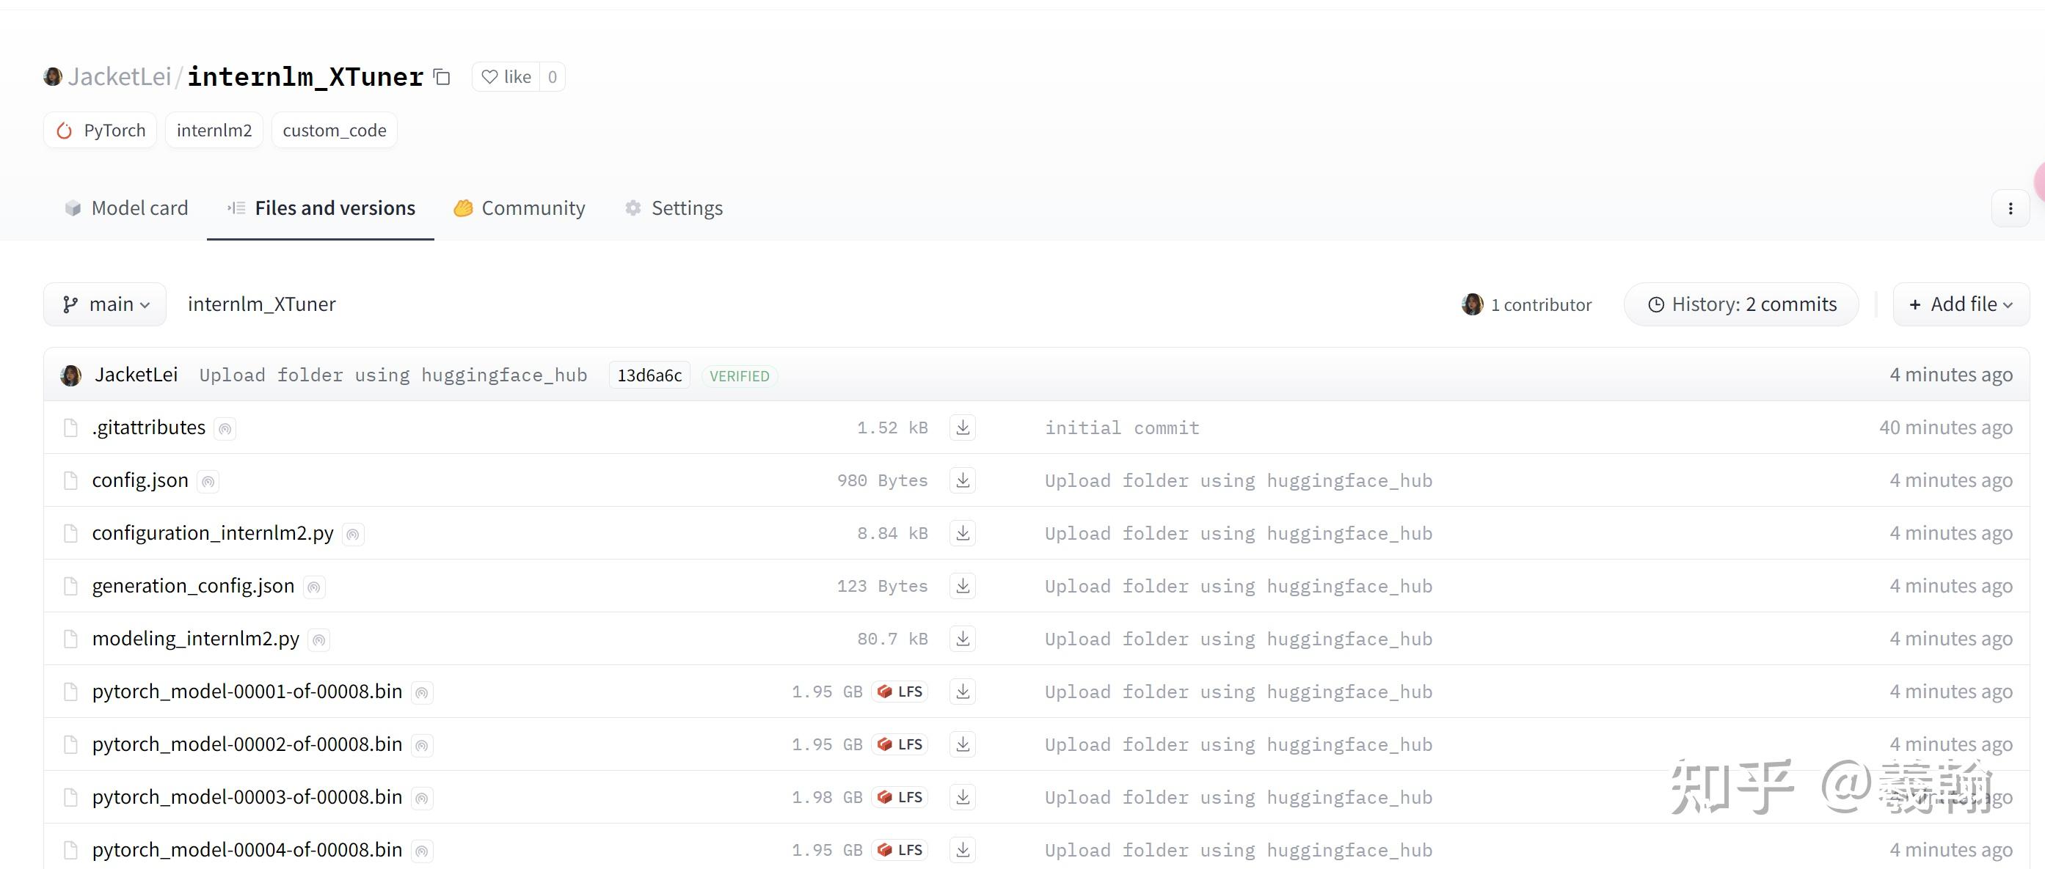The width and height of the screenshot is (2045, 869).
Task: Click the LFS badge for pytorch_model-00003-of-00008.bin
Action: pos(900,797)
